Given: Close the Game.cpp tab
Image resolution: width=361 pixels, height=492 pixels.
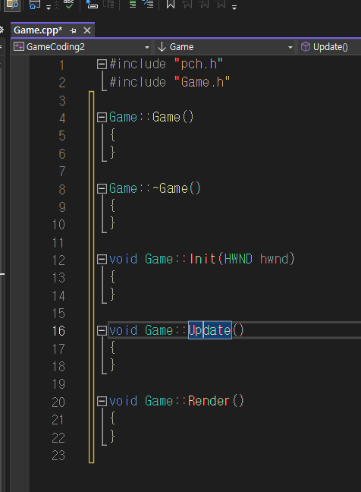Looking at the screenshot, I should pos(87,30).
